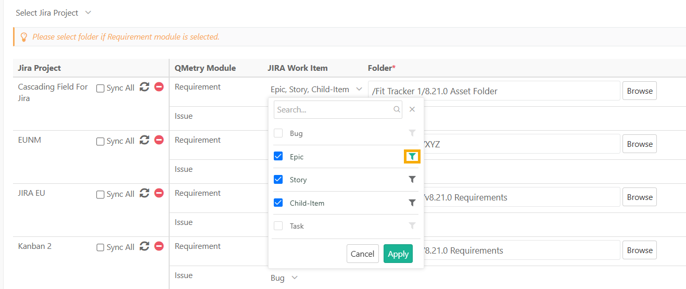Click sync icon for Cascading Field For Jira
Image resolution: width=686 pixels, height=289 pixels.
[x=145, y=87]
